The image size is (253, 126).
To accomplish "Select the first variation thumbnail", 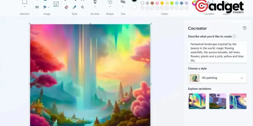I will (197, 101).
